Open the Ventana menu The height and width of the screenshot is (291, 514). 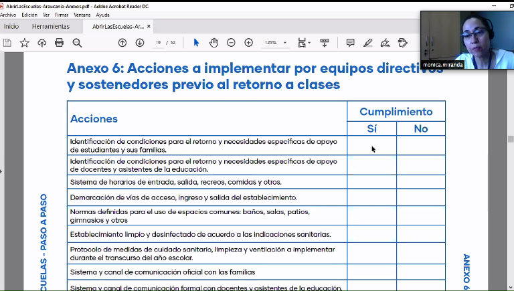pyautogui.click(x=82, y=15)
